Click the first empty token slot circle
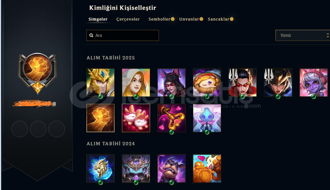The height and width of the screenshot is (190, 330). coord(19,129)
